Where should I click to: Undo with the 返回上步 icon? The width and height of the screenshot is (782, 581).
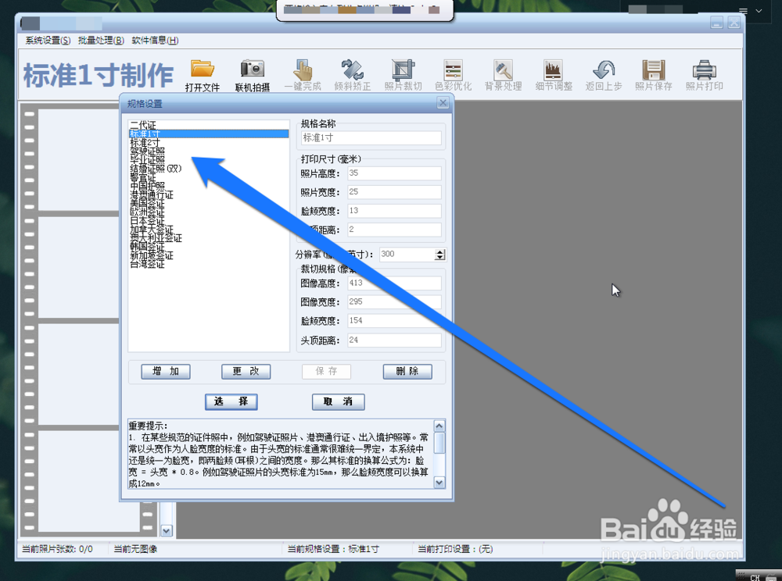604,75
